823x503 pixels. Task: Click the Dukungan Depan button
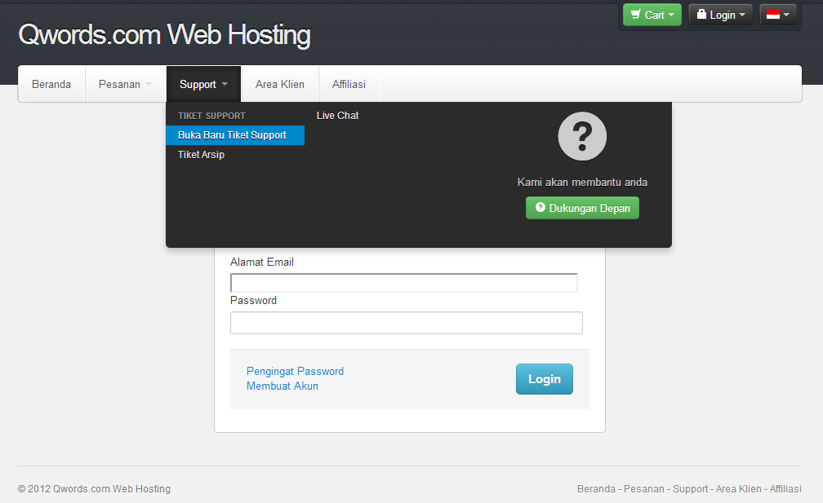point(582,207)
